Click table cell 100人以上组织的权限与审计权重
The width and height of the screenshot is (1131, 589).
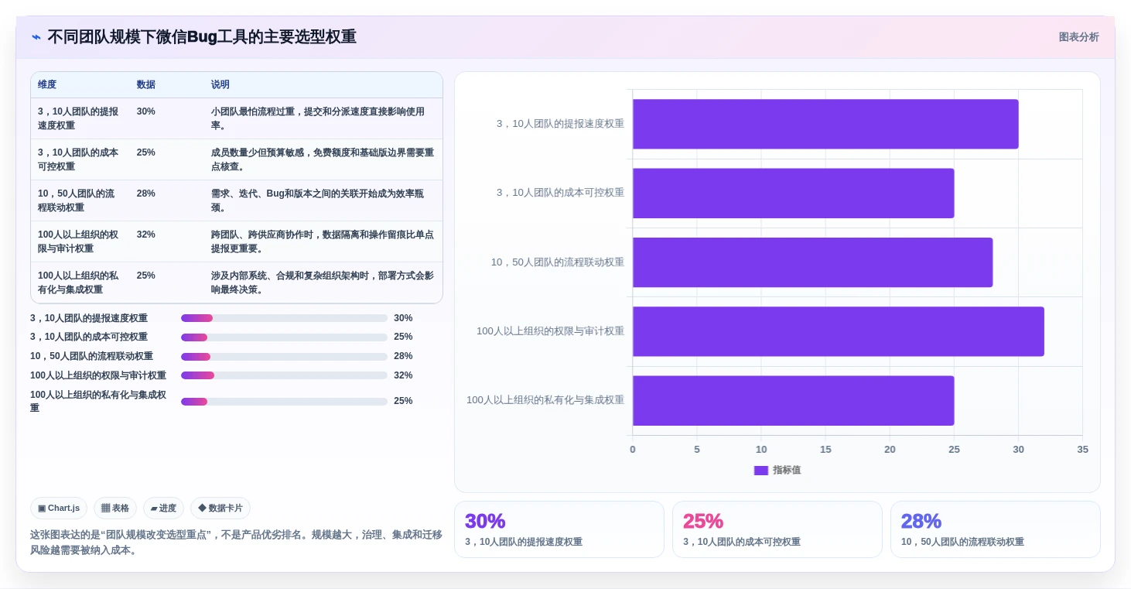point(80,241)
